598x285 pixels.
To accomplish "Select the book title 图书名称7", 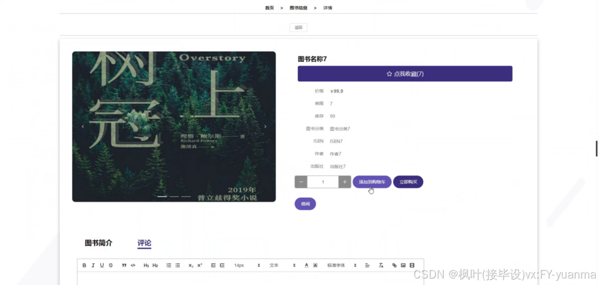I will tap(312, 59).
